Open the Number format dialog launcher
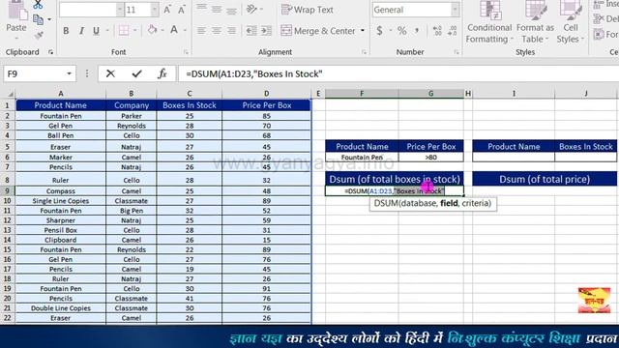This screenshot has height=348, width=619. [457, 52]
